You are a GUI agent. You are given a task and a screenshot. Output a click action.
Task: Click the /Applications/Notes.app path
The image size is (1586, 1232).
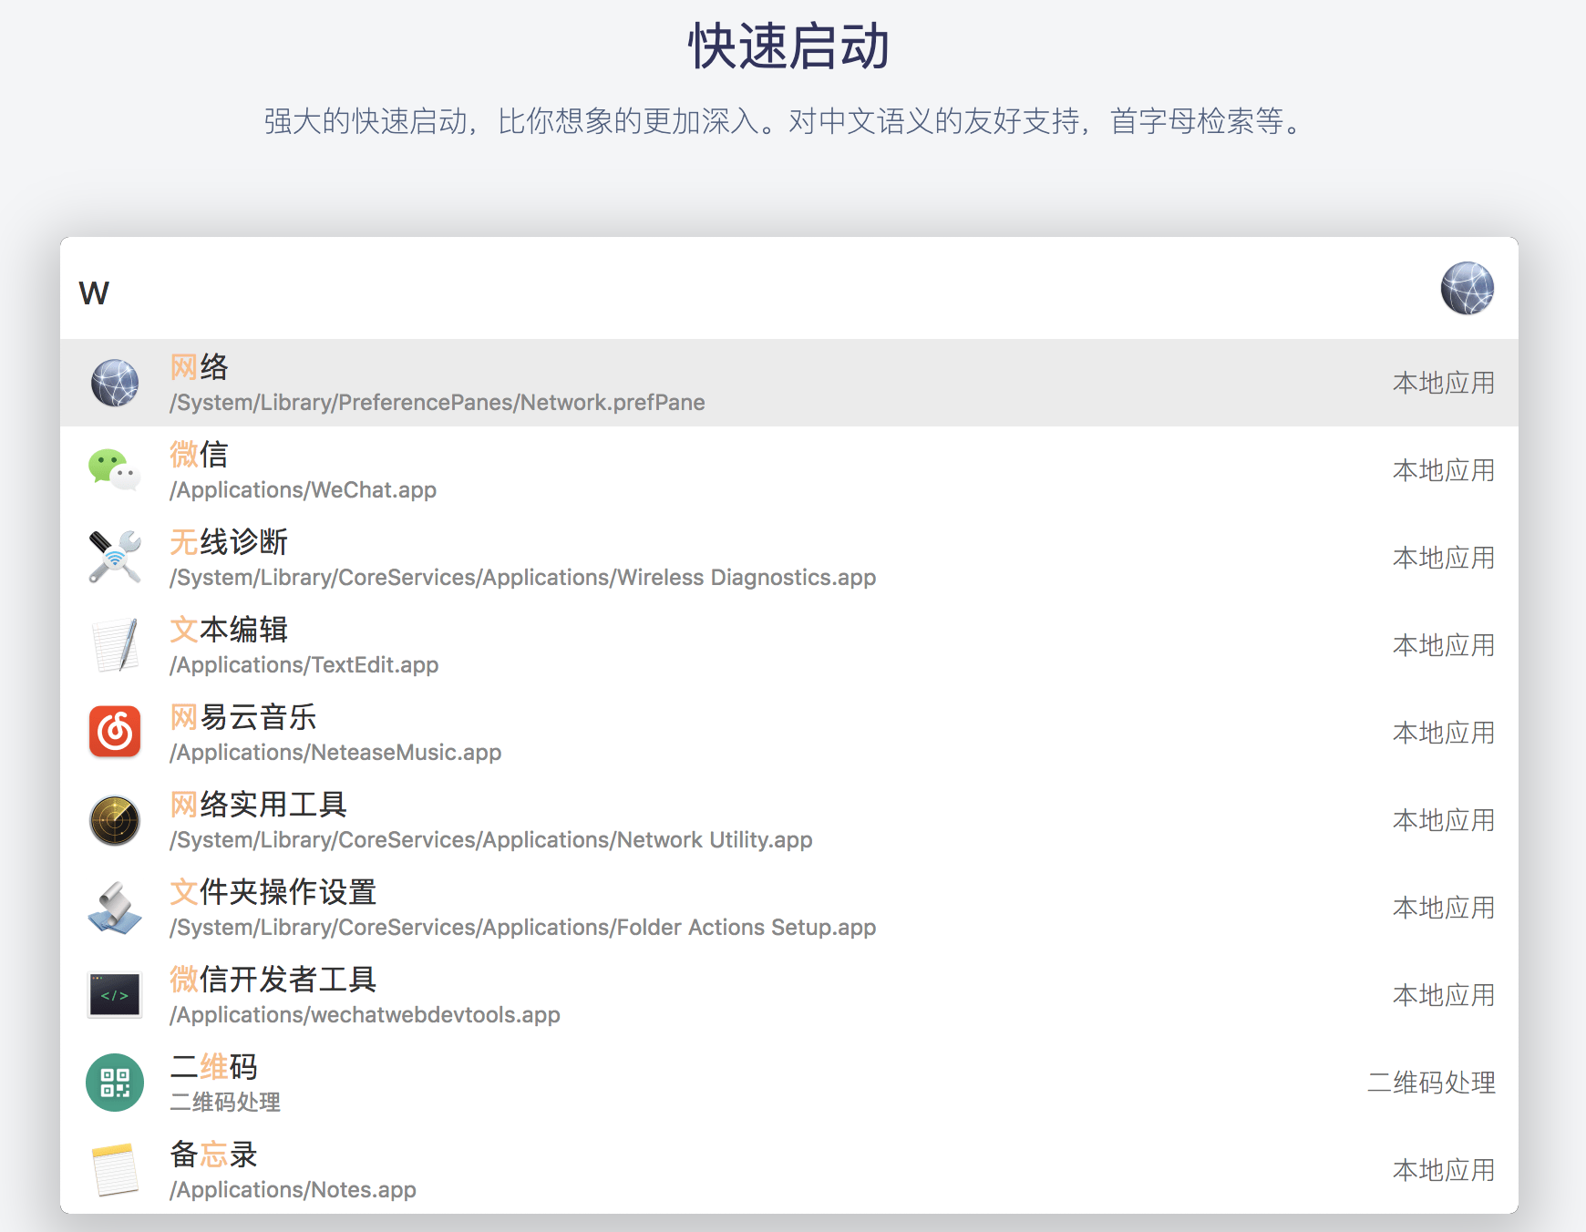(293, 1190)
